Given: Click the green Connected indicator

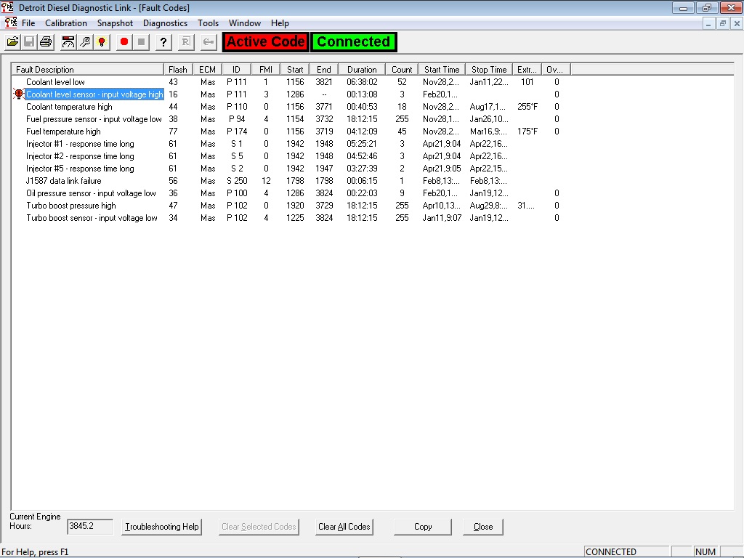Looking at the screenshot, I should pos(354,41).
